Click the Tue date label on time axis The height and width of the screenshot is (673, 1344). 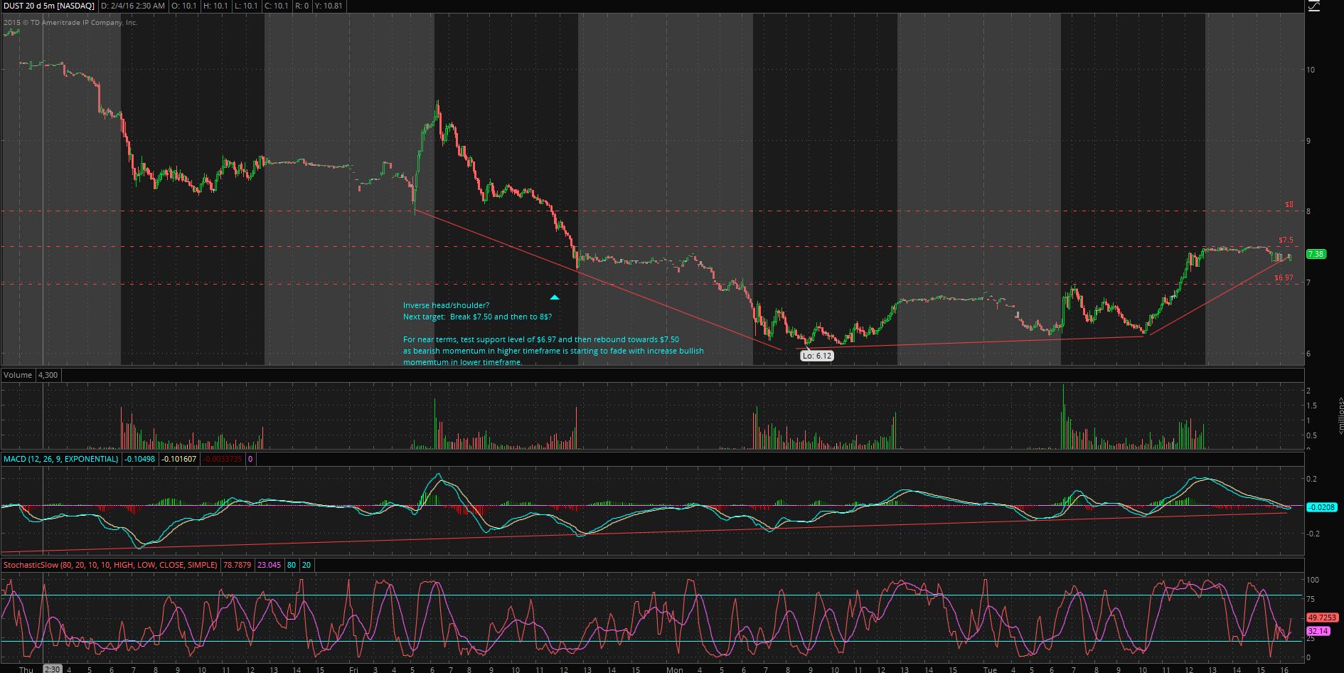(x=990, y=669)
